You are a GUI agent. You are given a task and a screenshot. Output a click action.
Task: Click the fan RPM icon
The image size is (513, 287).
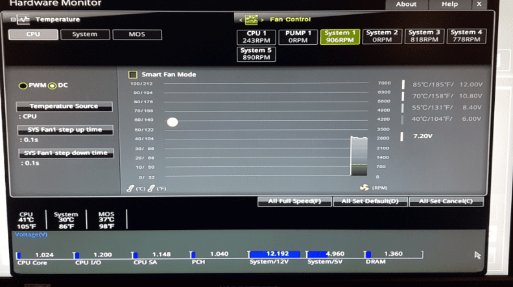[x=364, y=188]
